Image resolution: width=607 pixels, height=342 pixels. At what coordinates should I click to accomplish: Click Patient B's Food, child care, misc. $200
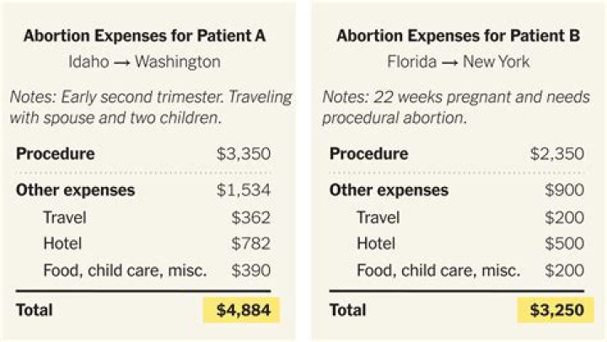coord(564,270)
